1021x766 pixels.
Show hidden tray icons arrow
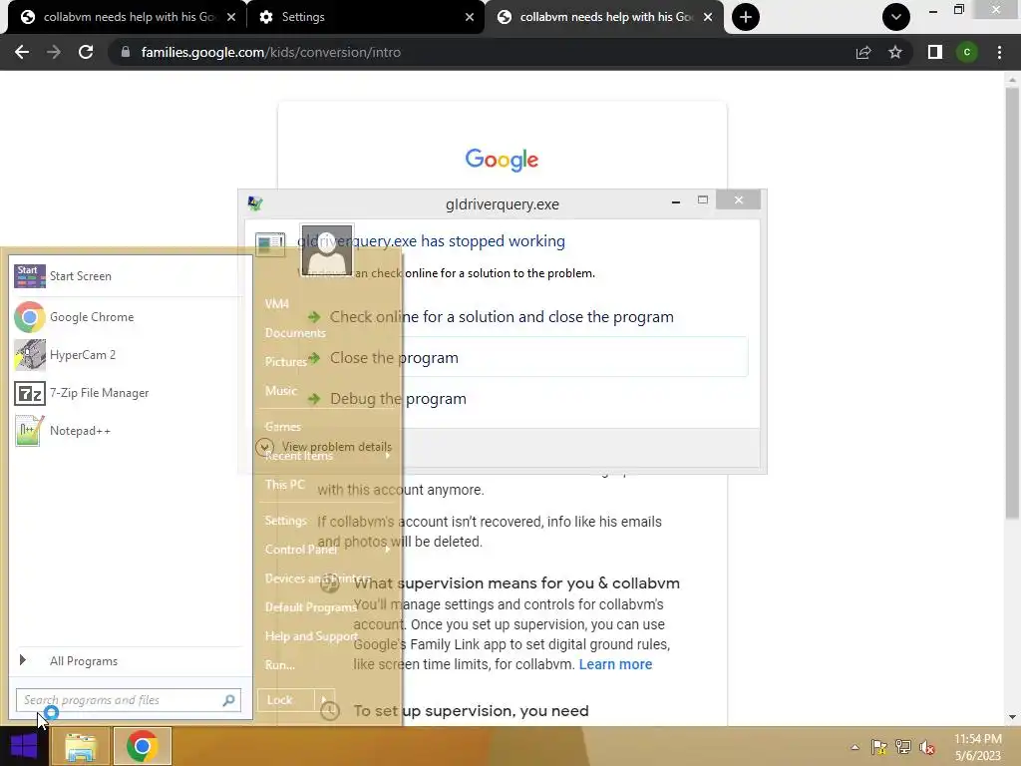pos(854,747)
